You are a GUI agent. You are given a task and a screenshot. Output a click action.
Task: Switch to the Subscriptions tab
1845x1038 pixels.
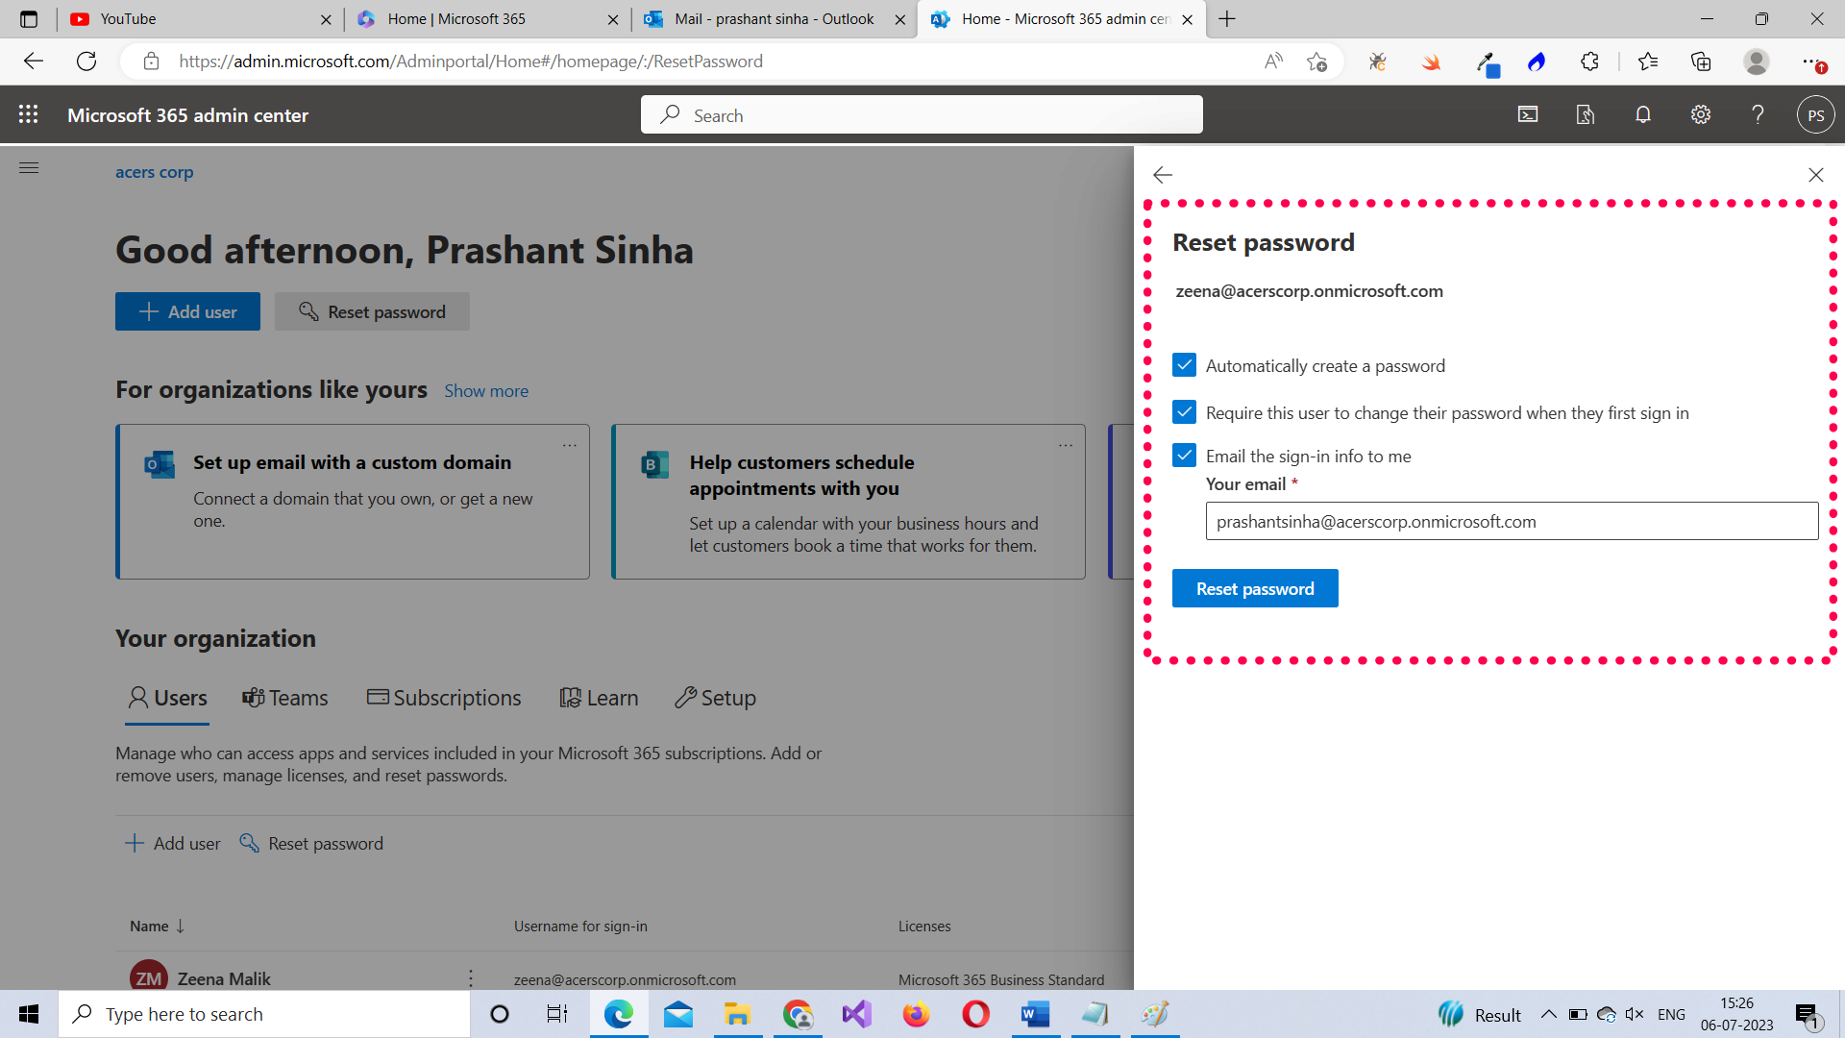pos(444,698)
